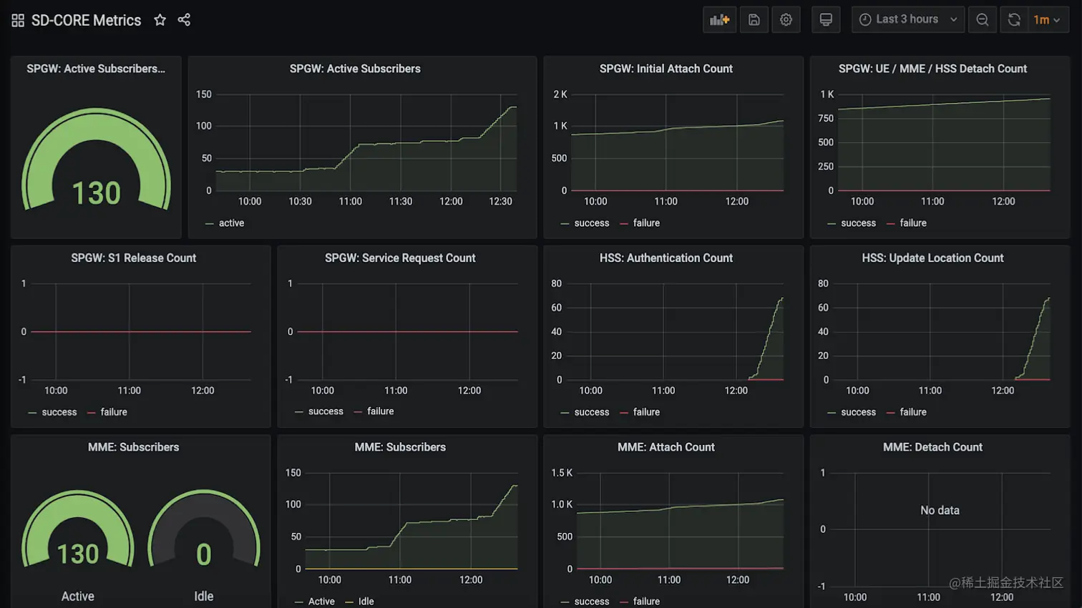Toggle 'success' series in the S1 Release Count legend
1082x608 pixels.
pyautogui.click(x=59, y=412)
